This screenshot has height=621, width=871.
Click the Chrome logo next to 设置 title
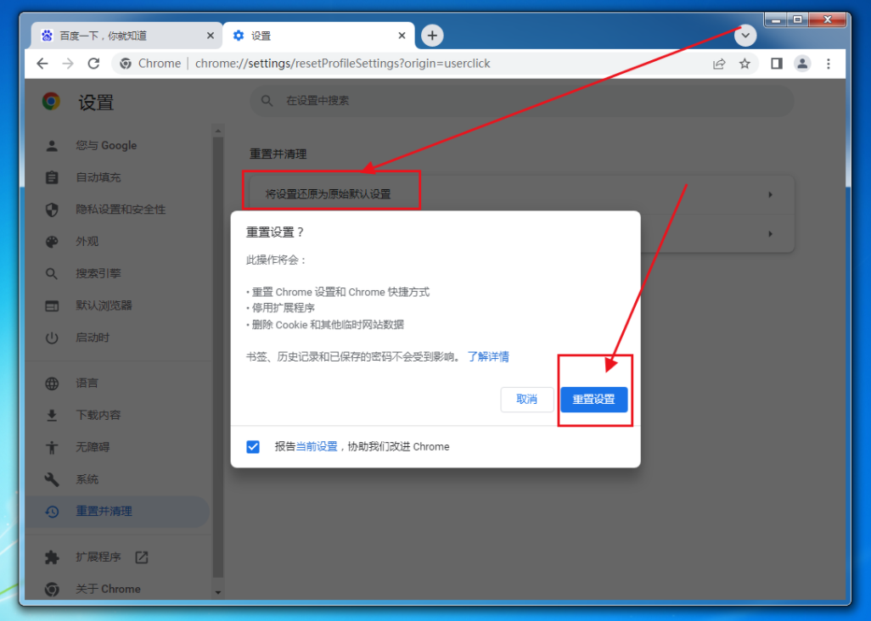(x=51, y=101)
